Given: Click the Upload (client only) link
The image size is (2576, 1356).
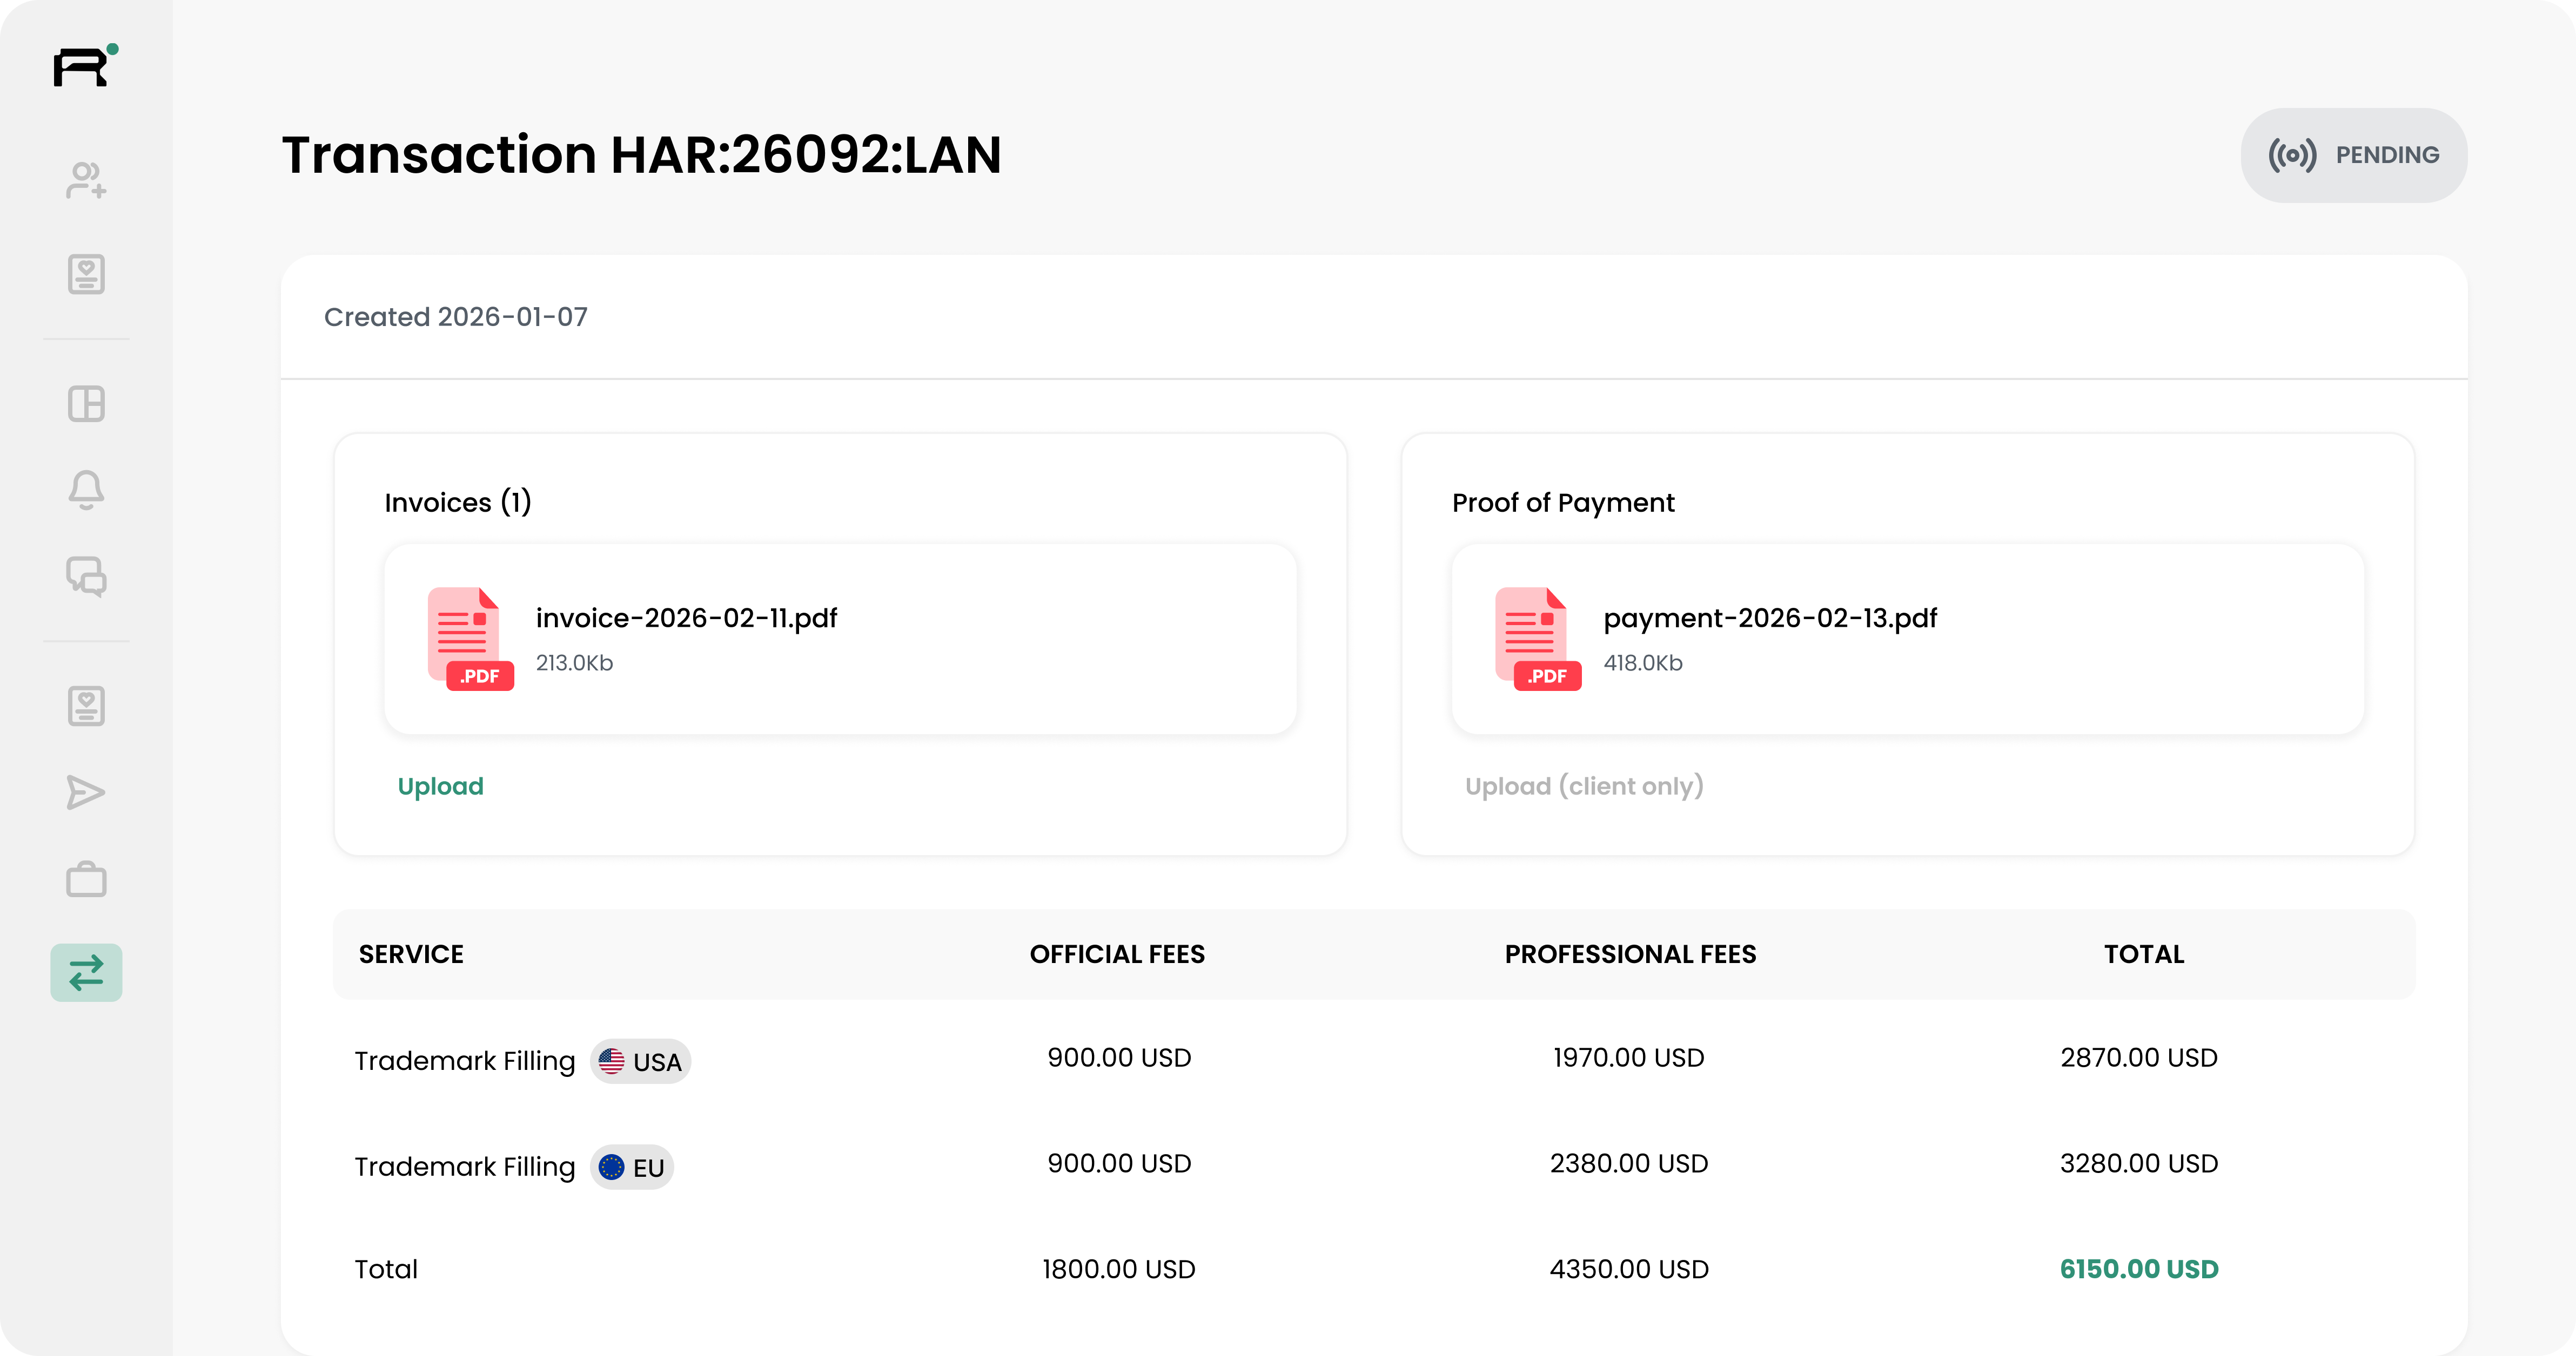Looking at the screenshot, I should click(1584, 787).
